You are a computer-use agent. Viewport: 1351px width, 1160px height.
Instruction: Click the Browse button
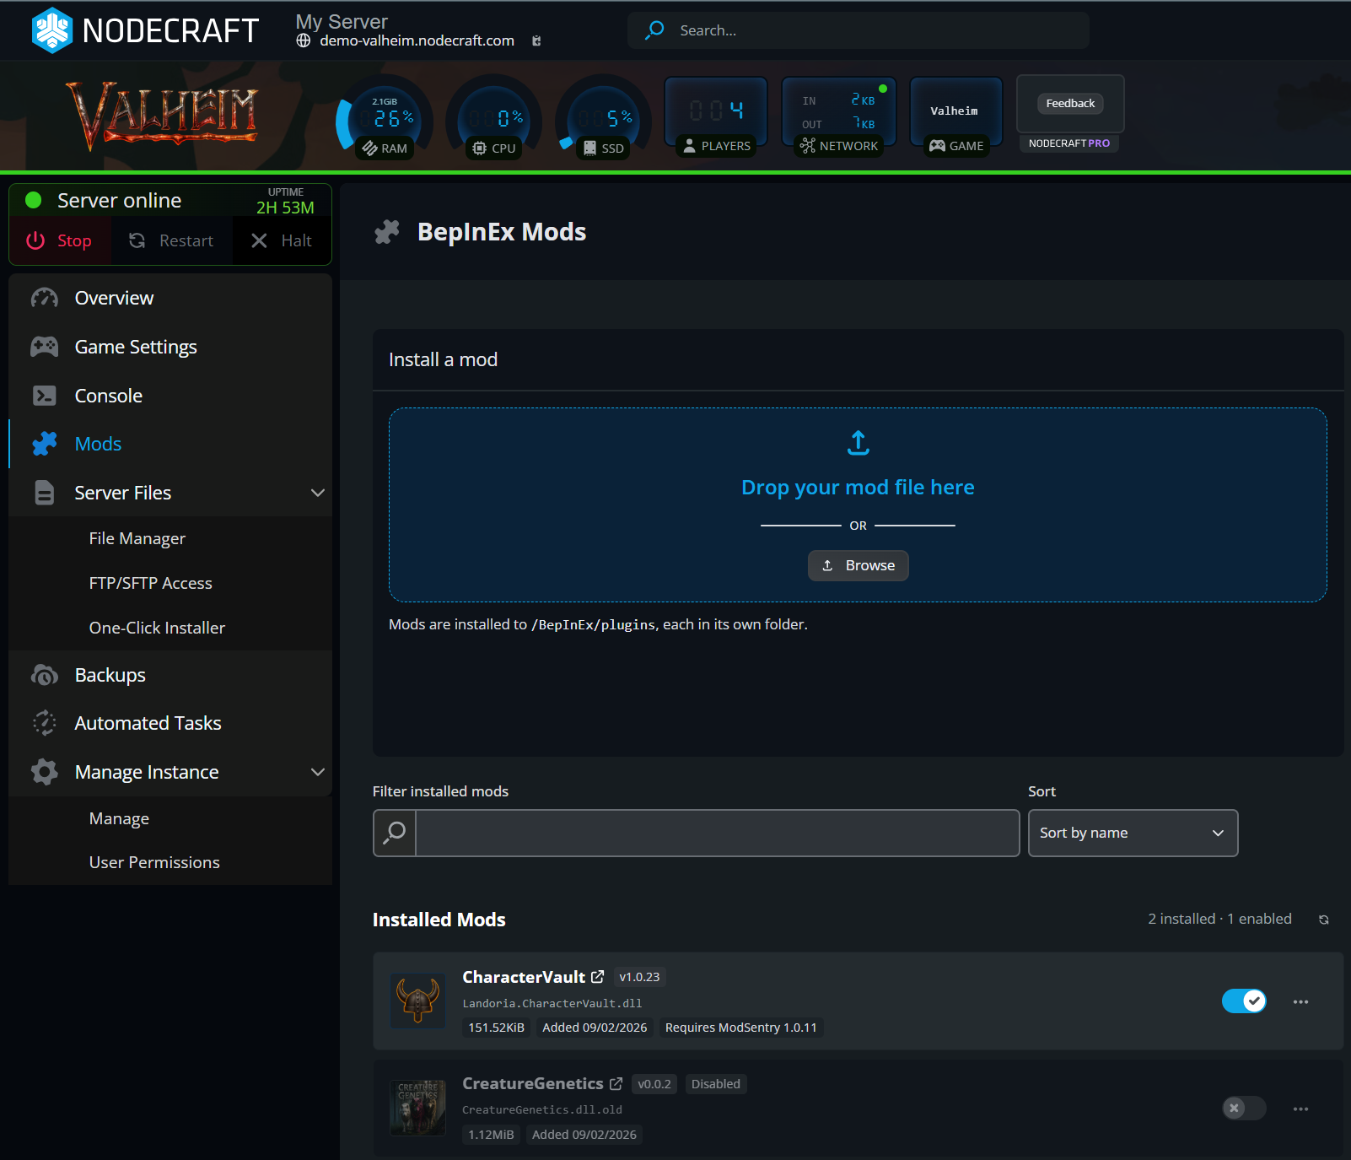point(858,565)
